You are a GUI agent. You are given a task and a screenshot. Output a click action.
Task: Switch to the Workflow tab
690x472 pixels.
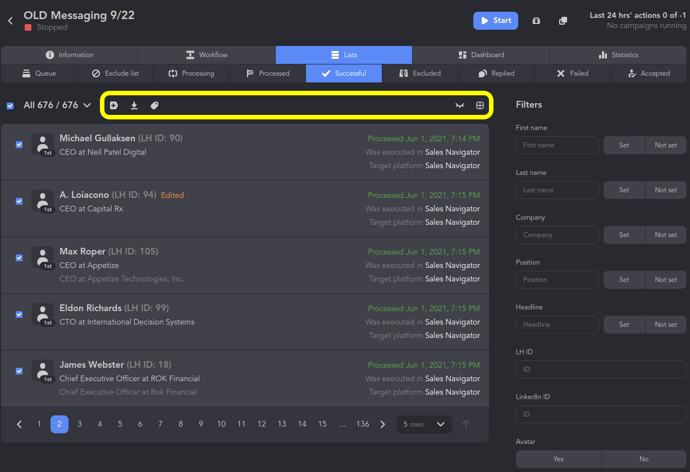tap(207, 55)
